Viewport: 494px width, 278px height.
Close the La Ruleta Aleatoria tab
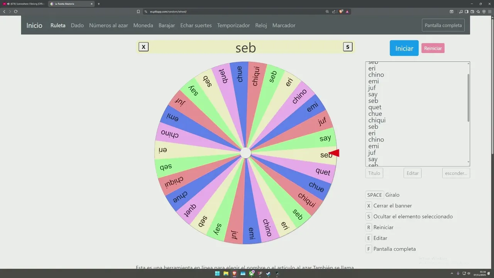(x=91, y=4)
